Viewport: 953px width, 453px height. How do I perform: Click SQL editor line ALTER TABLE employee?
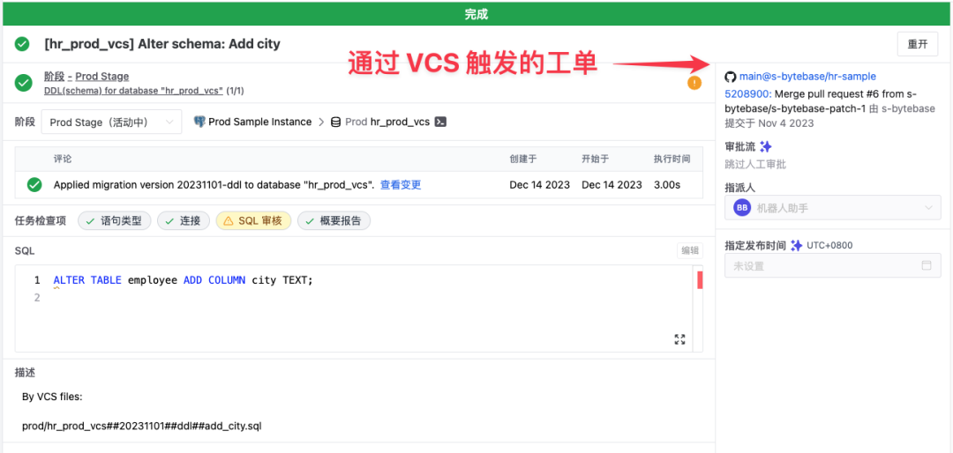[x=183, y=280]
